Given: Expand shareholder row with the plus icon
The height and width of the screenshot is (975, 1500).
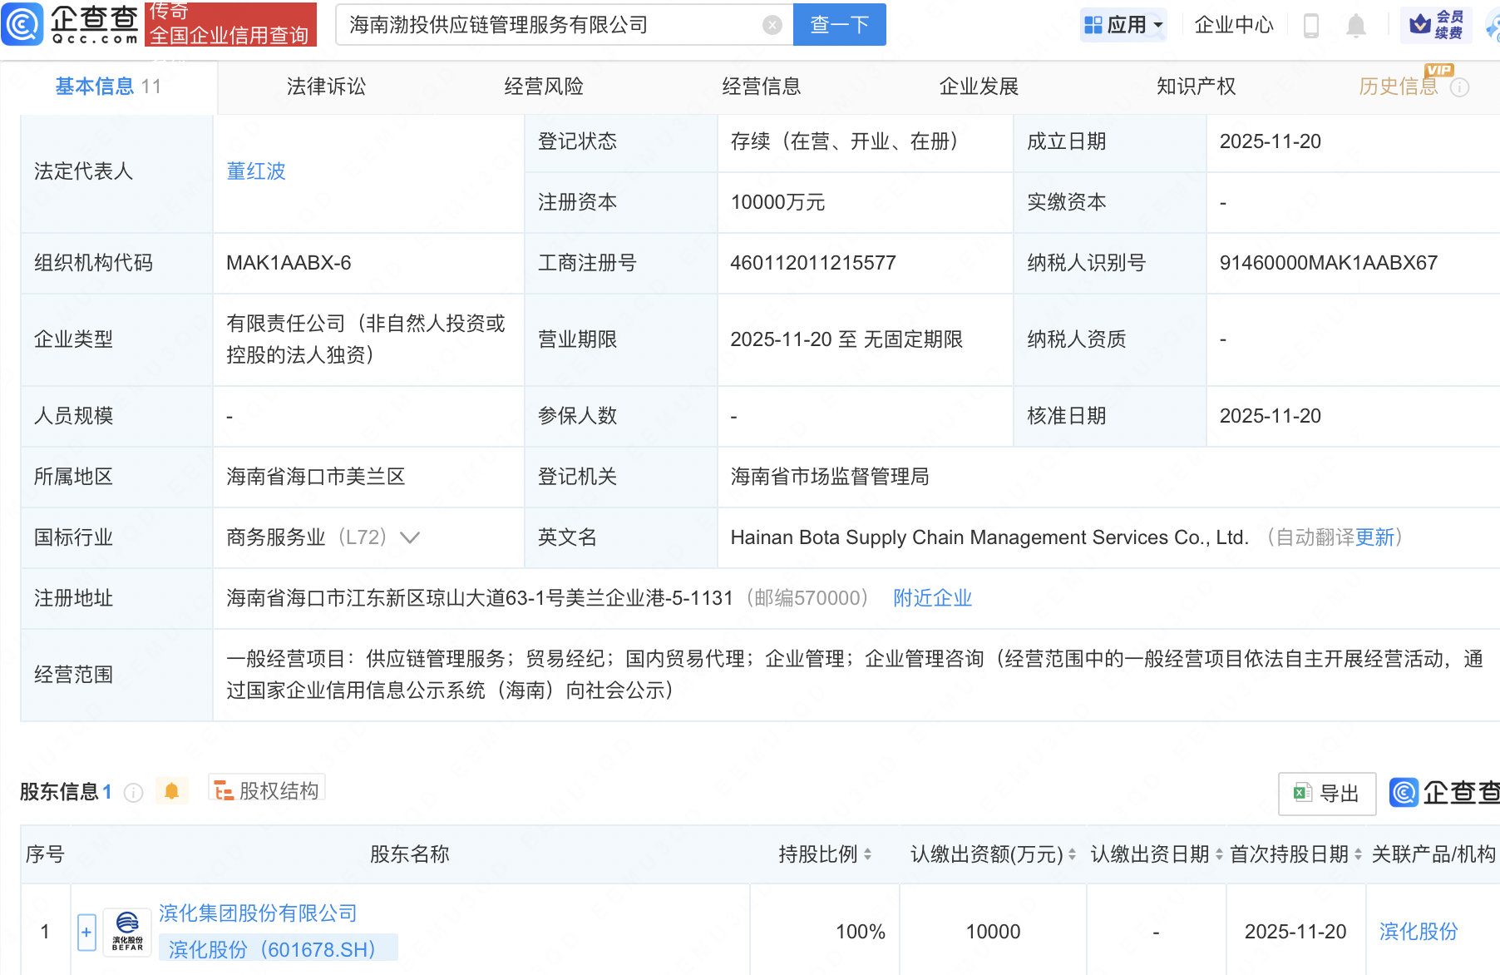Looking at the screenshot, I should tap(86, 931).
